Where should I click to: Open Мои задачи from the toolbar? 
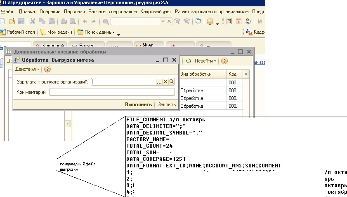tap(56, 32)
